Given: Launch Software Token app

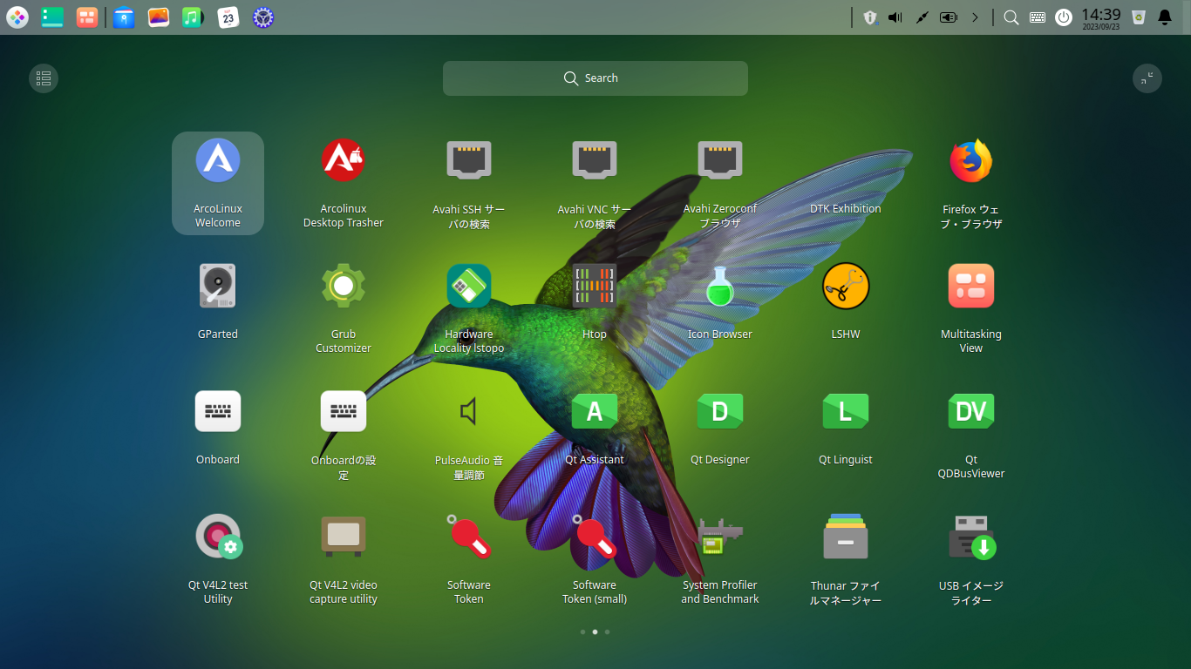Looking at the screenshot, I should tap(469, 559).
